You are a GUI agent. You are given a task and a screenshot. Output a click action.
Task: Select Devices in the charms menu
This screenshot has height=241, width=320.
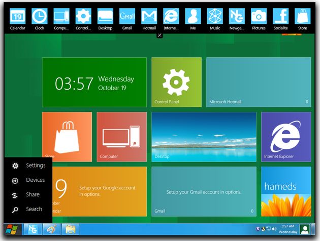click(x=28, y=180)
